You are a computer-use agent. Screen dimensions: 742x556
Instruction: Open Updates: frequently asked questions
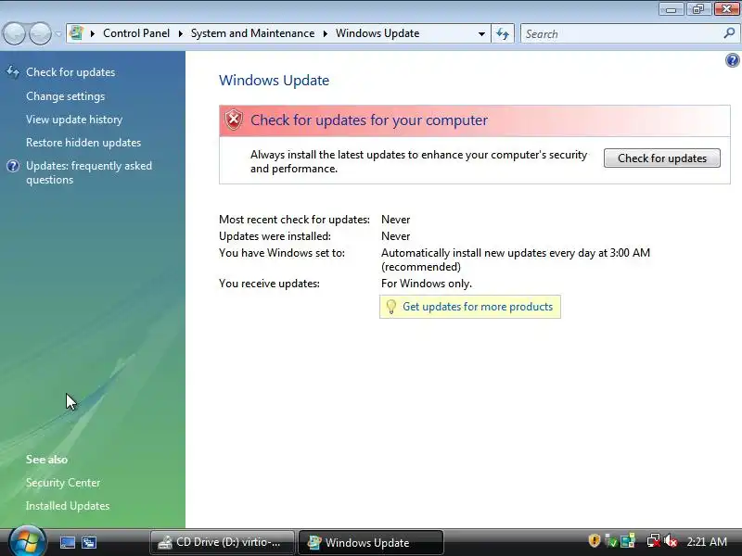(x=89, y=172)
